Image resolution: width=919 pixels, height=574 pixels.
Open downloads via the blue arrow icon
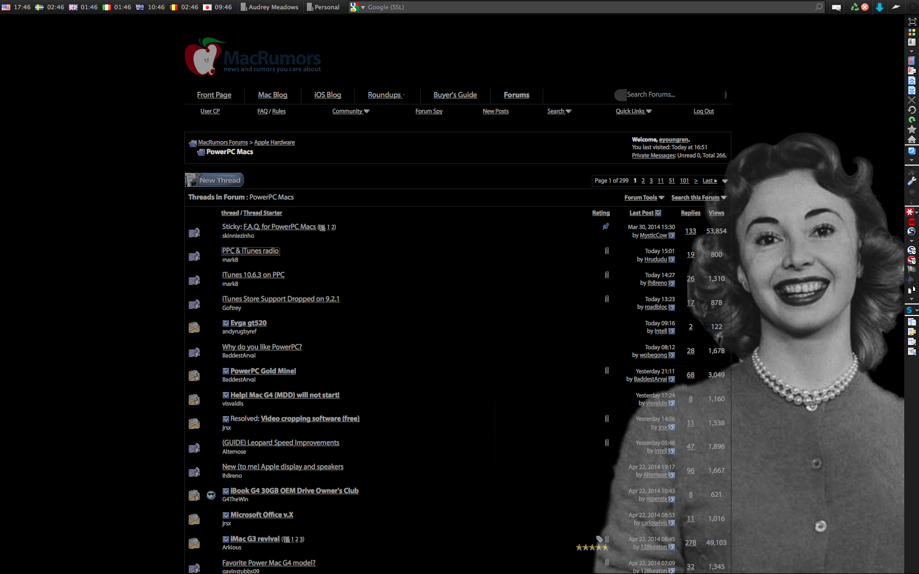pos(880,7)
